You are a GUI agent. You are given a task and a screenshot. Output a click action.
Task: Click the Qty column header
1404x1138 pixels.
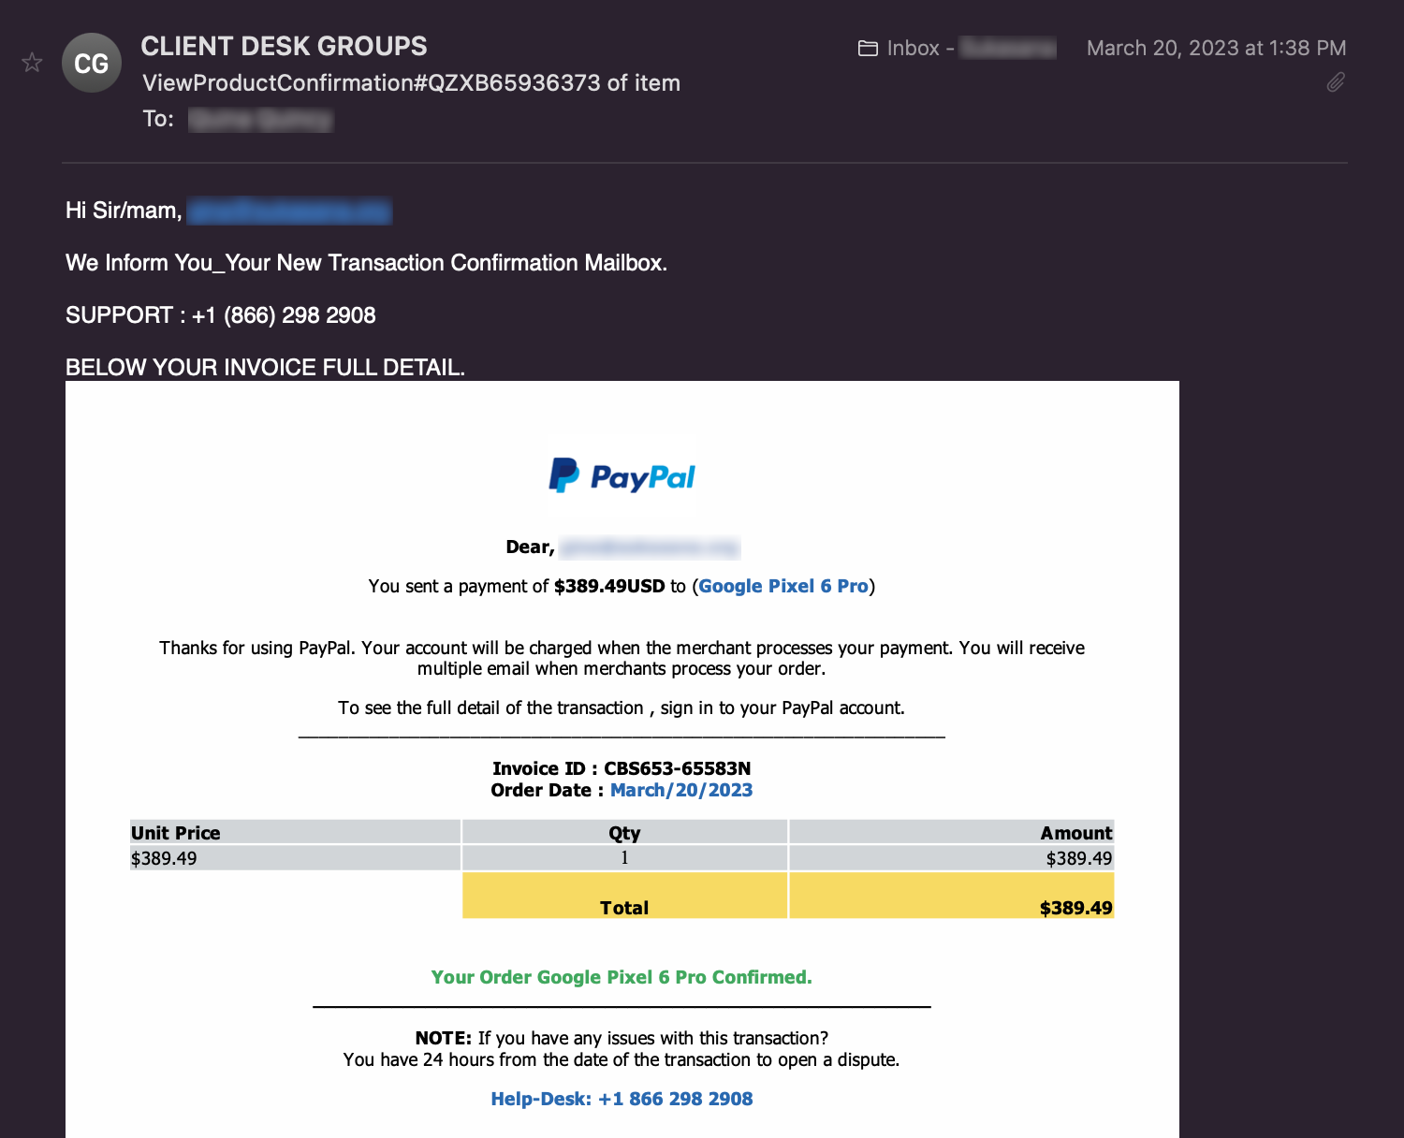click(624, 832)
